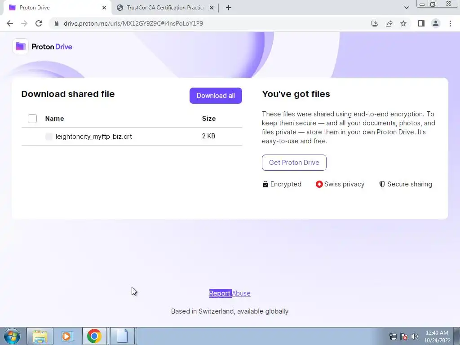Expand the tab search chevron

[406, 8]
